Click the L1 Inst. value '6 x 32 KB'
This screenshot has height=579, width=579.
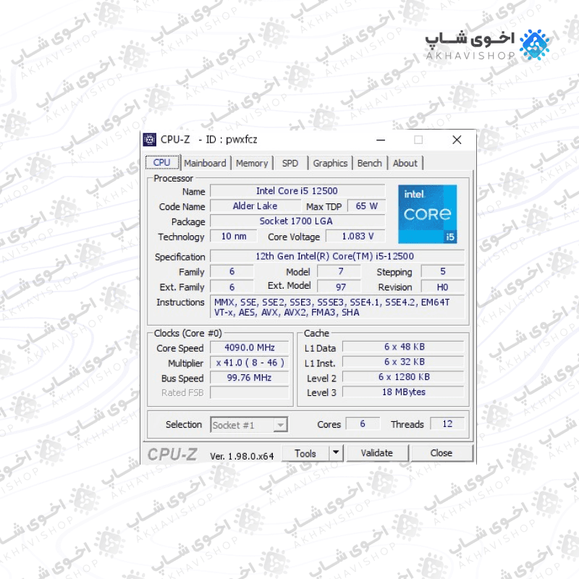[x=403, y=362]
